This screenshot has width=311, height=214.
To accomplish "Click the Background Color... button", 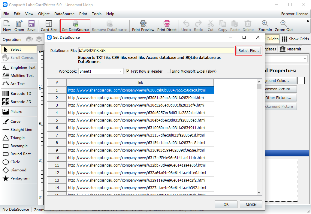I will [281, 80].
